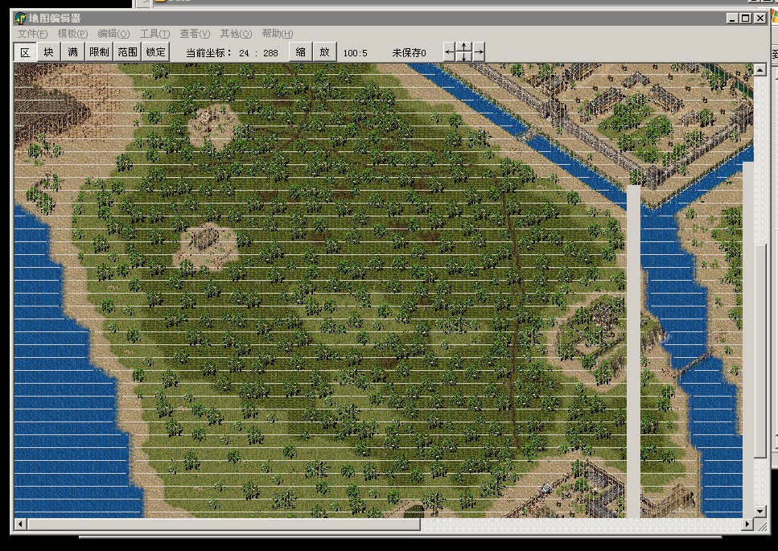
Task: Open the 文件(F) menu
Action: click(32, 34)
